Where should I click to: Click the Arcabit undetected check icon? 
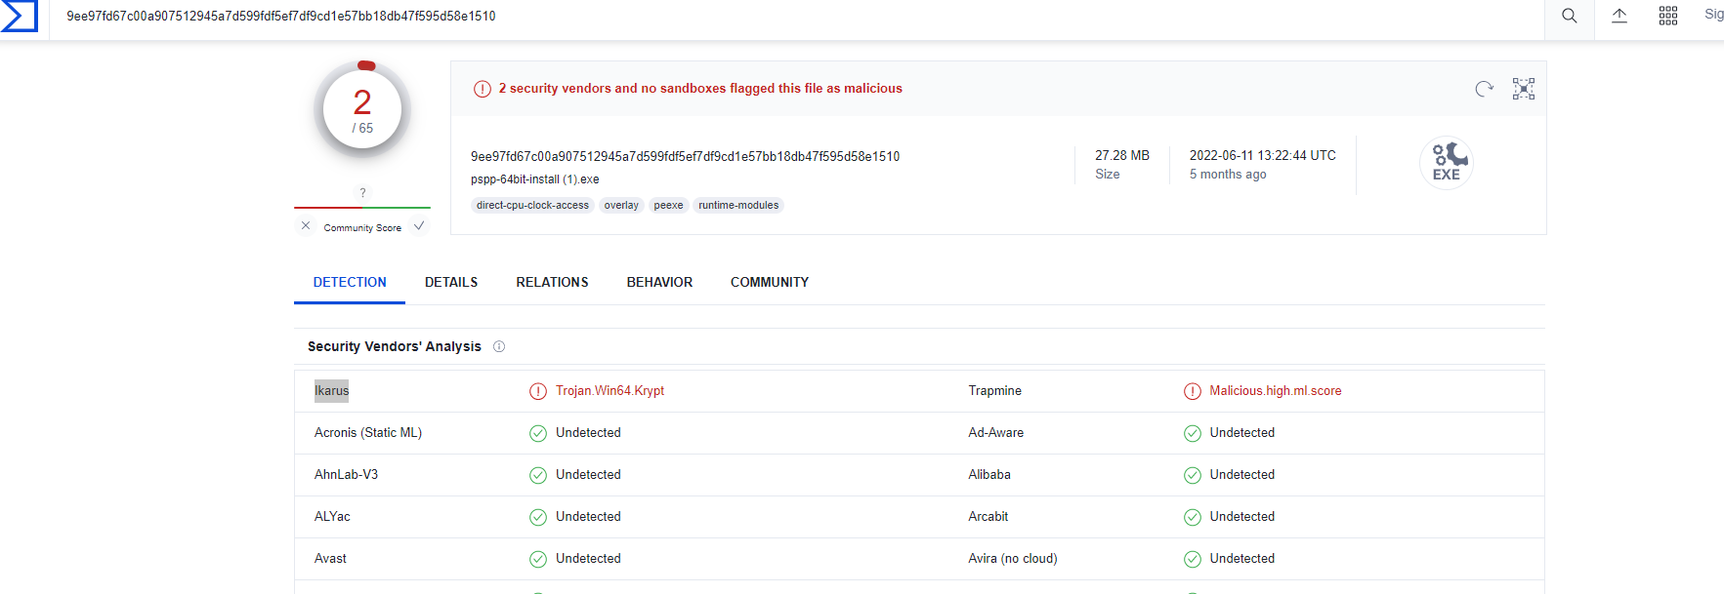click(1193, 517)
